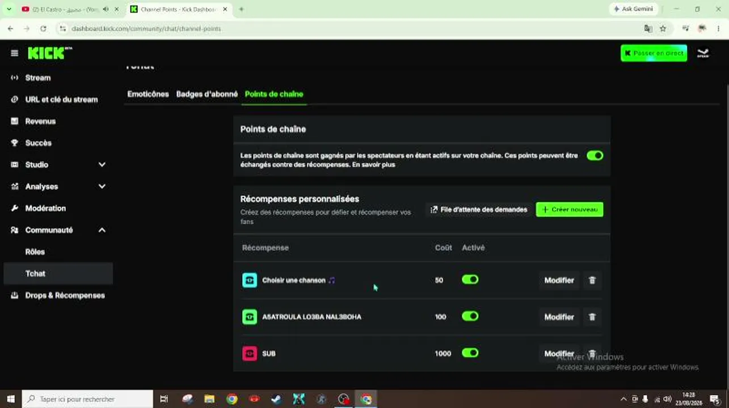Viewport: 729px width, 408px height.
Task: Click the Taper ici pour rechercher box
Action: click(x=87, y=399)
